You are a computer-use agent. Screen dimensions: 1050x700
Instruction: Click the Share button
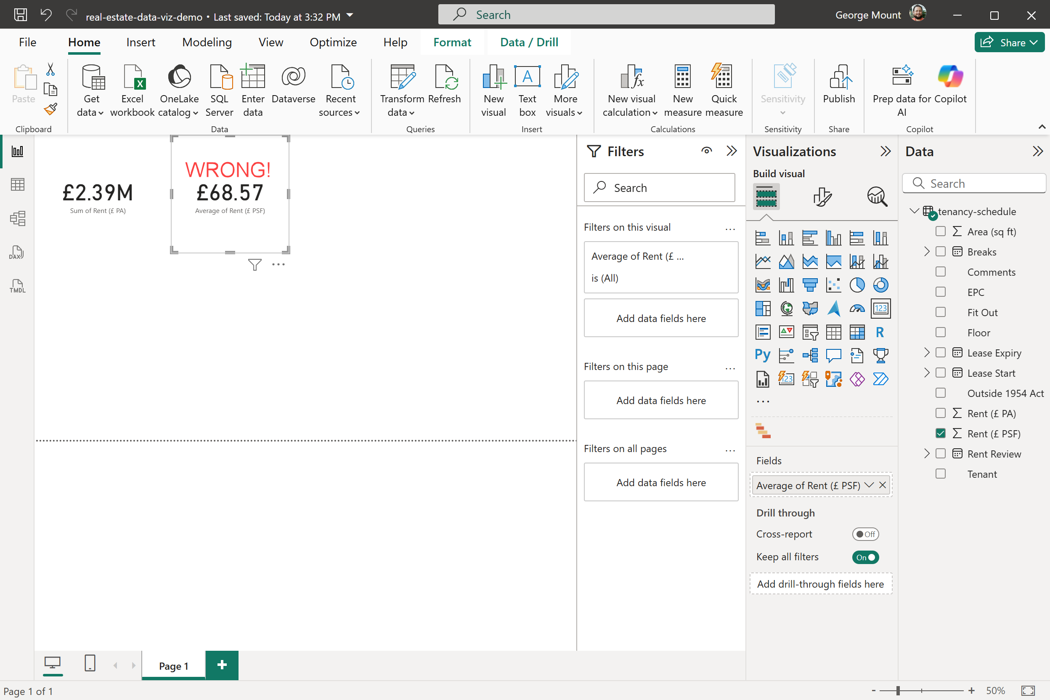coord(1009,43)
